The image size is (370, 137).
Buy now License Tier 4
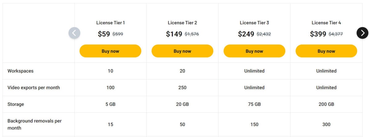click(326, 51)
